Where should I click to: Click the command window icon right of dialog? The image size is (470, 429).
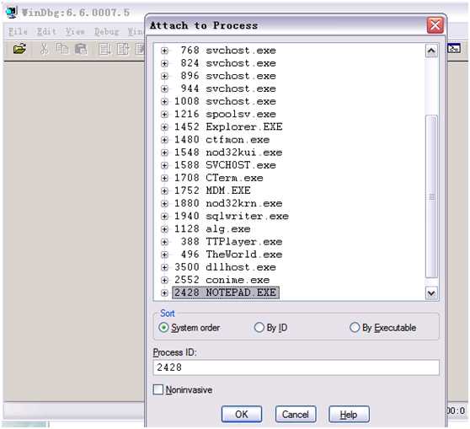pyautogui.click(x=454, y=48)
